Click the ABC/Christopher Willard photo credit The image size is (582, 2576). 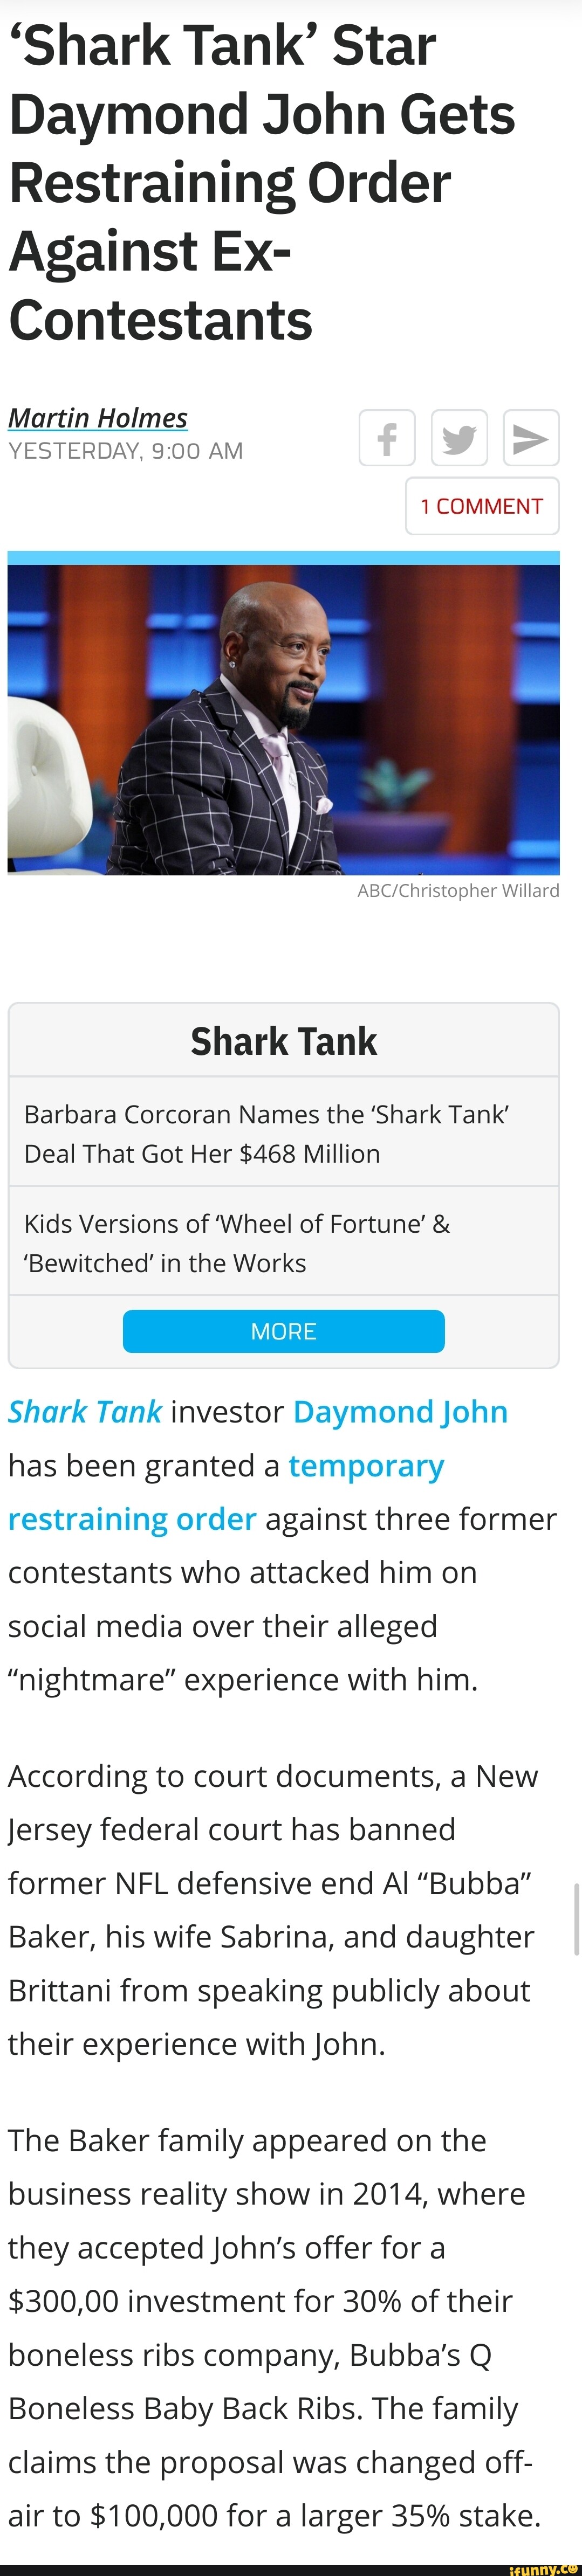(x=458, y=890)
